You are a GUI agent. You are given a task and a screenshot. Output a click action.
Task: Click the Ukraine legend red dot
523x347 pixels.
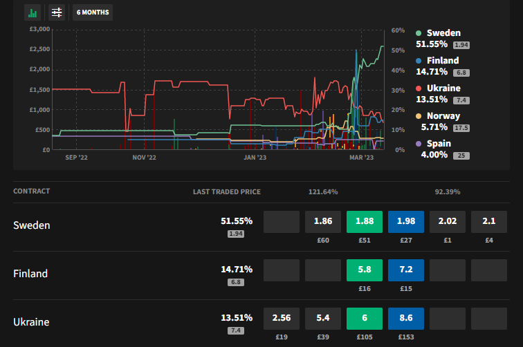[x=419, y=88]
